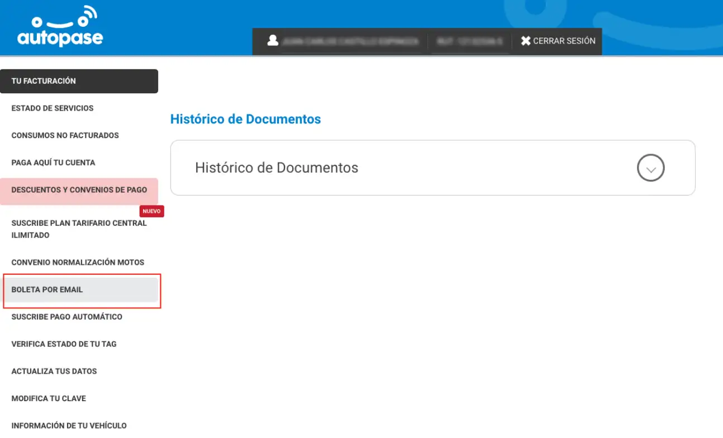Open Tu Facturación menu section

pos(79,81)
